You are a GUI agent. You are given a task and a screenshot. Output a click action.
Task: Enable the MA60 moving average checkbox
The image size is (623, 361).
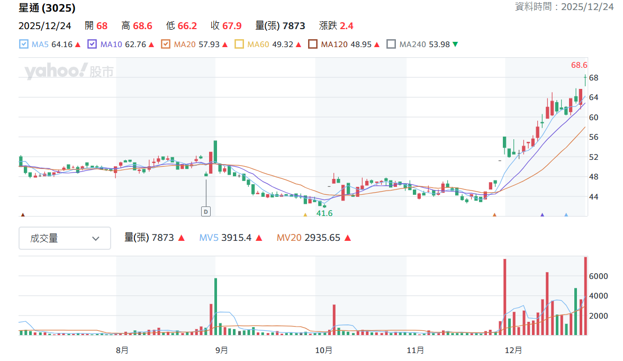(x=239, y=44)
